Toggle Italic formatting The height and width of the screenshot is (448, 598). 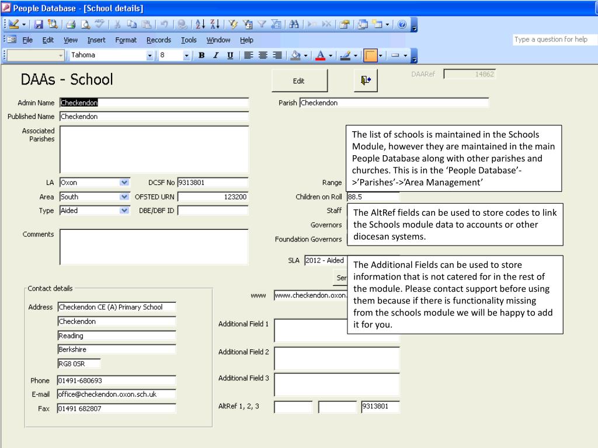pos(216,55)
